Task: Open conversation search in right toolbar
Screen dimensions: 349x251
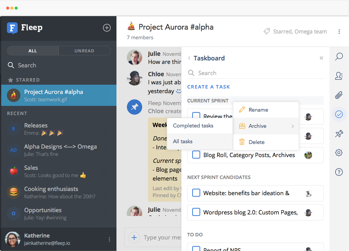Action: click(x=339, y=57)
